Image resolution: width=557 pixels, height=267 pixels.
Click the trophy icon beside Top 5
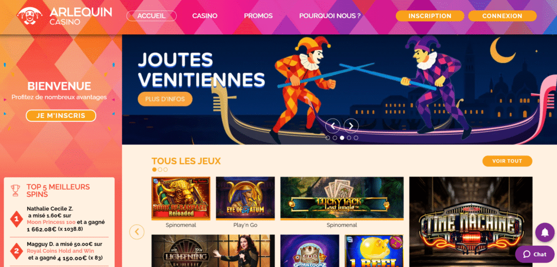point(15,190)
